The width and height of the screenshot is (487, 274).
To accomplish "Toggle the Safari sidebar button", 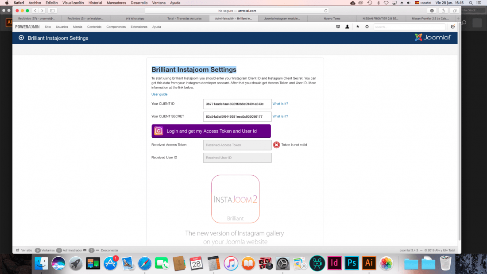I will click(x=53, y=11).
